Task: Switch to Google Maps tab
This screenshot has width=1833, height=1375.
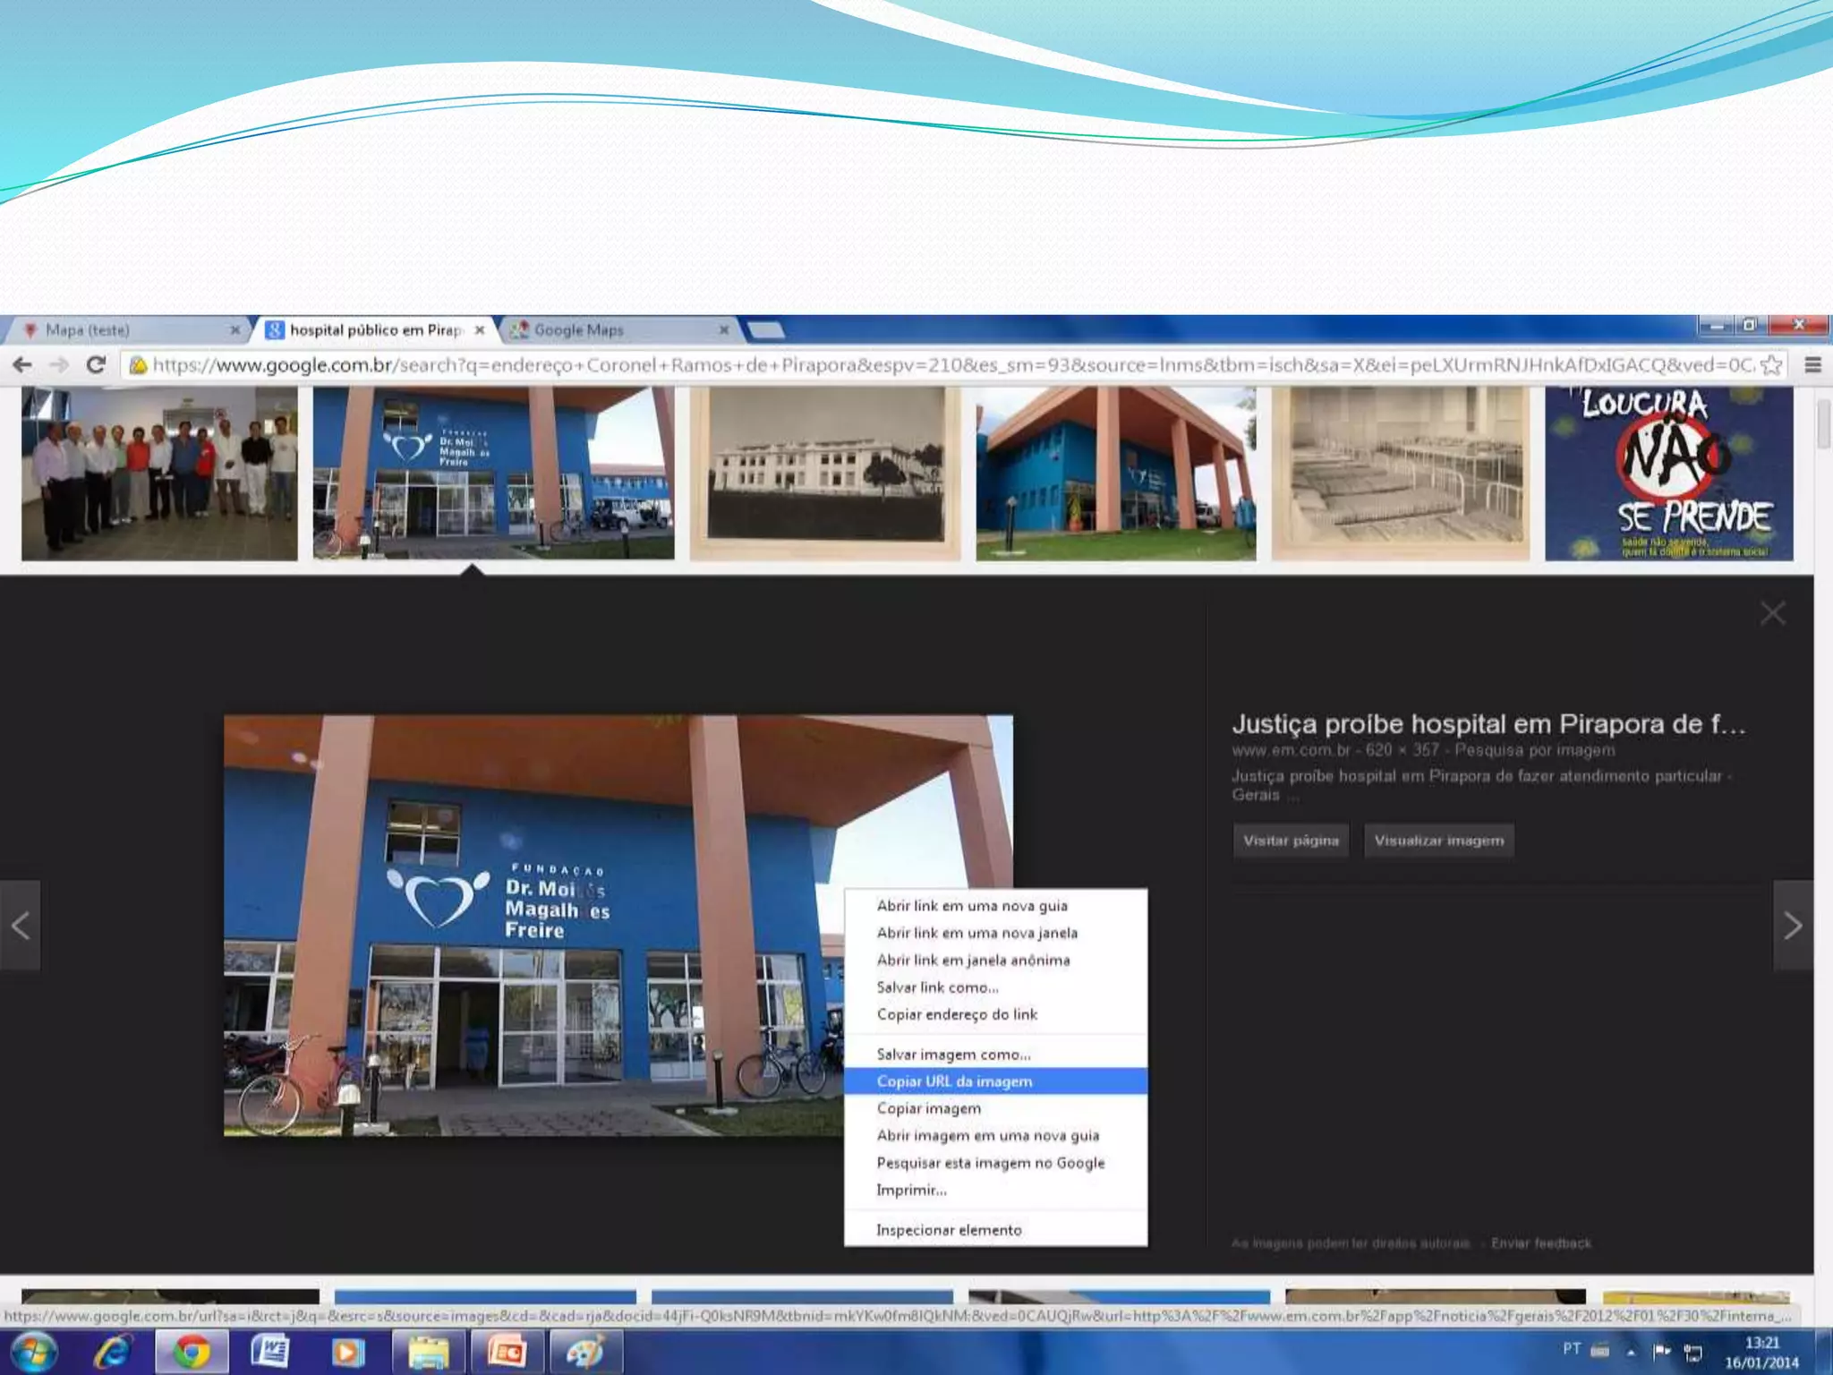Action: click(x=578, y=330)
